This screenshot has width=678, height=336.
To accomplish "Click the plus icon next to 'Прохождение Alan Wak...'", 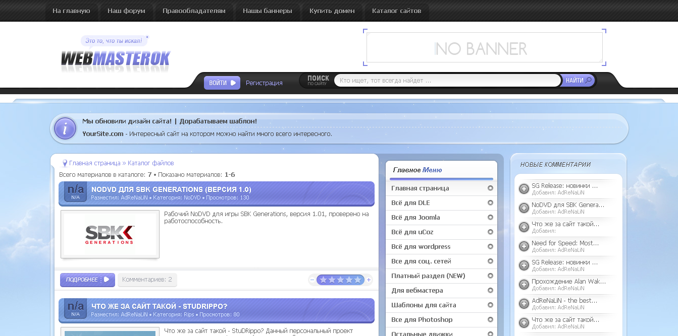I will click(523, 285).
